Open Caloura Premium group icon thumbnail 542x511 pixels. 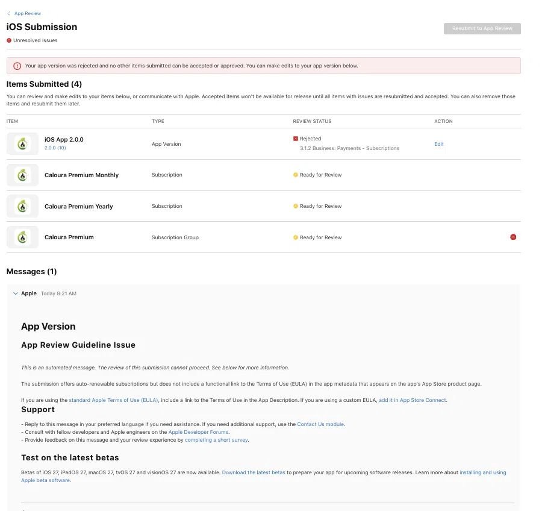click(22, 237)
